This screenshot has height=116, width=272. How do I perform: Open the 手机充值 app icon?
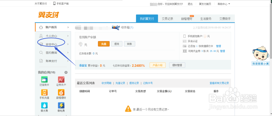point(44,92)
